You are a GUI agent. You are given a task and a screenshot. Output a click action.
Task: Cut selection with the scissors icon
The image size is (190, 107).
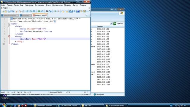pos(27,11)
